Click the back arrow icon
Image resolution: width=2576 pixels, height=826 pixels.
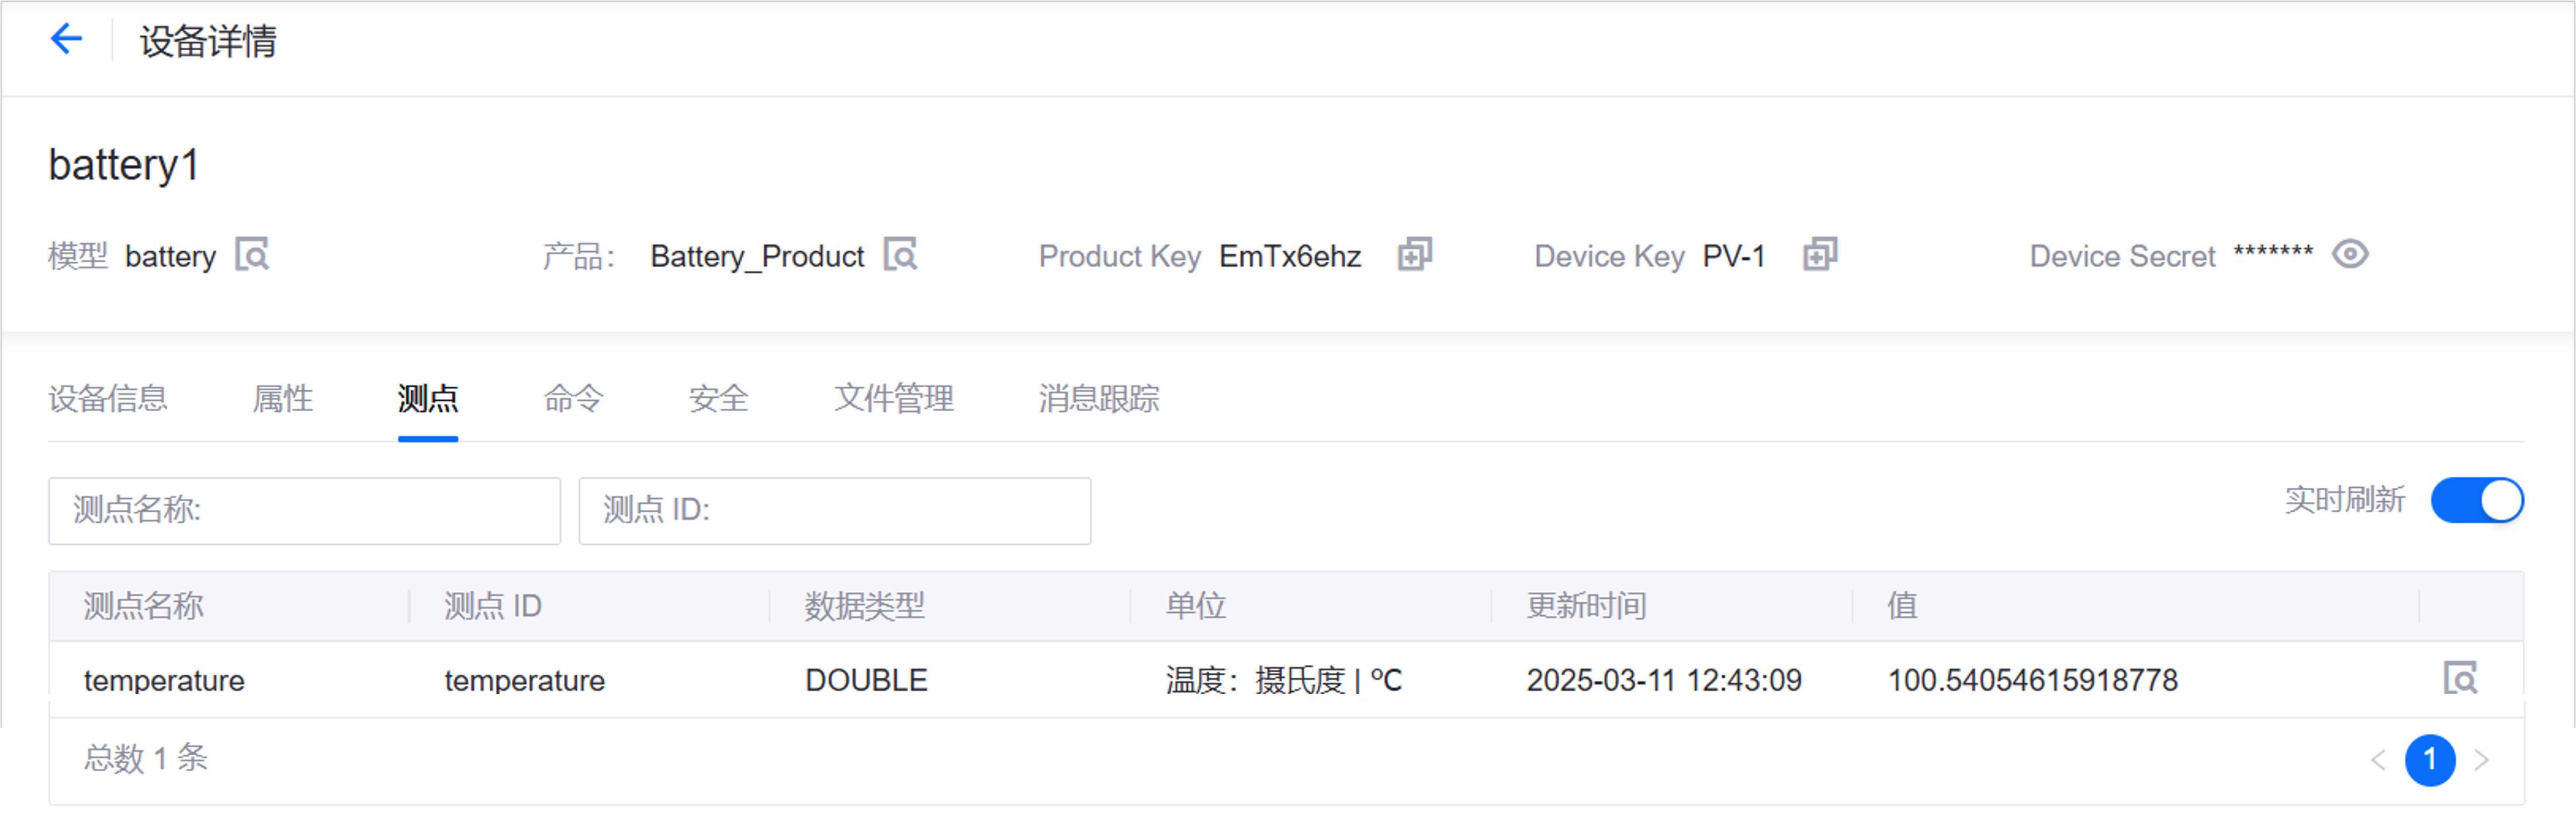tap(66, 40)
